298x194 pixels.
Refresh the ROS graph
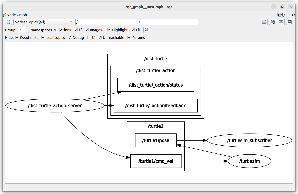[x=8, y=22]
